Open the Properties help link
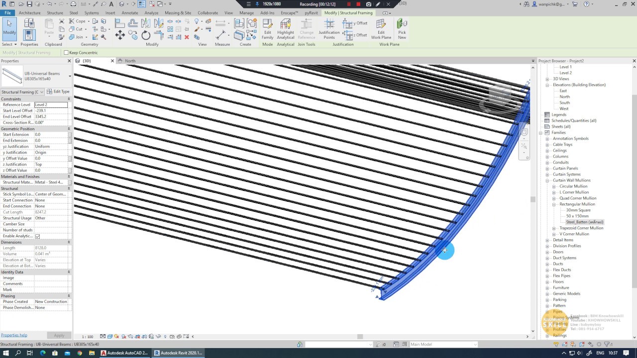This screenshot has height=358, width=637. [x=14, y=335]
